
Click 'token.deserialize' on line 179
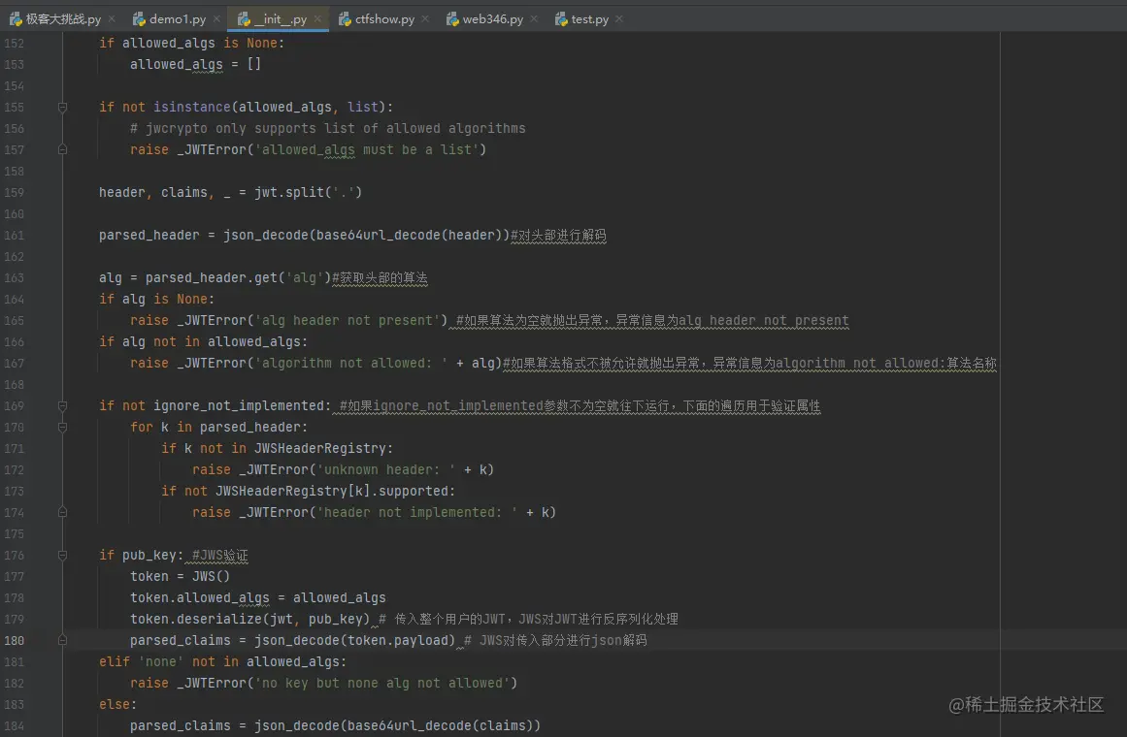[x=196, y=620]
